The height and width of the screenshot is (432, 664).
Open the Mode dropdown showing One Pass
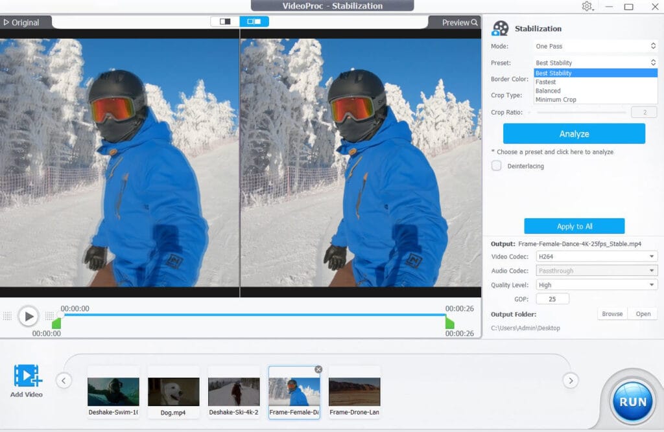click(595, 46)
